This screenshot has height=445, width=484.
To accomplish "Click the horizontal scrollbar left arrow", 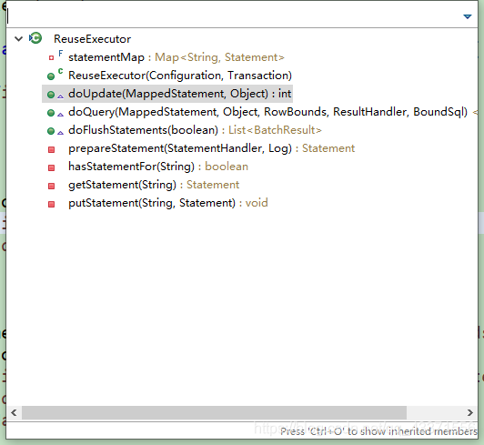I will click(x=14, y=412).
